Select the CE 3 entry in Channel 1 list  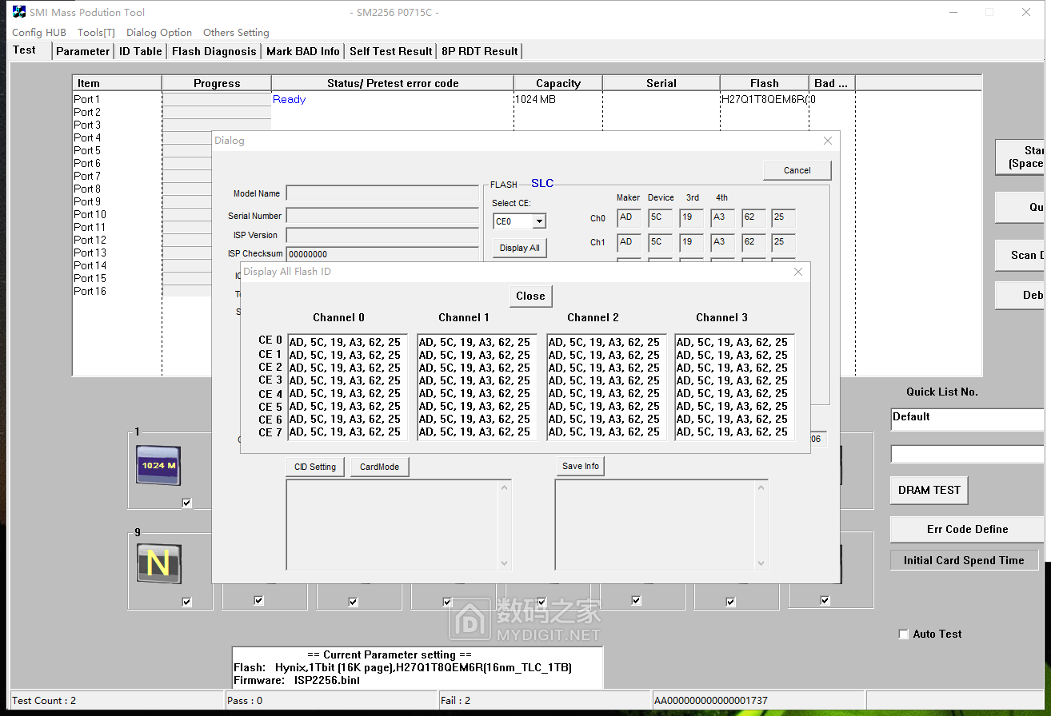pos(474,380)
